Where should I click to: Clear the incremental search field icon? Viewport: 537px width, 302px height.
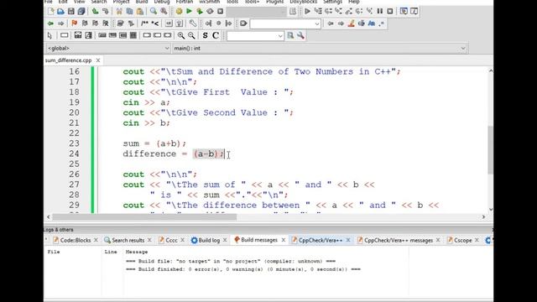click(243, 23)
